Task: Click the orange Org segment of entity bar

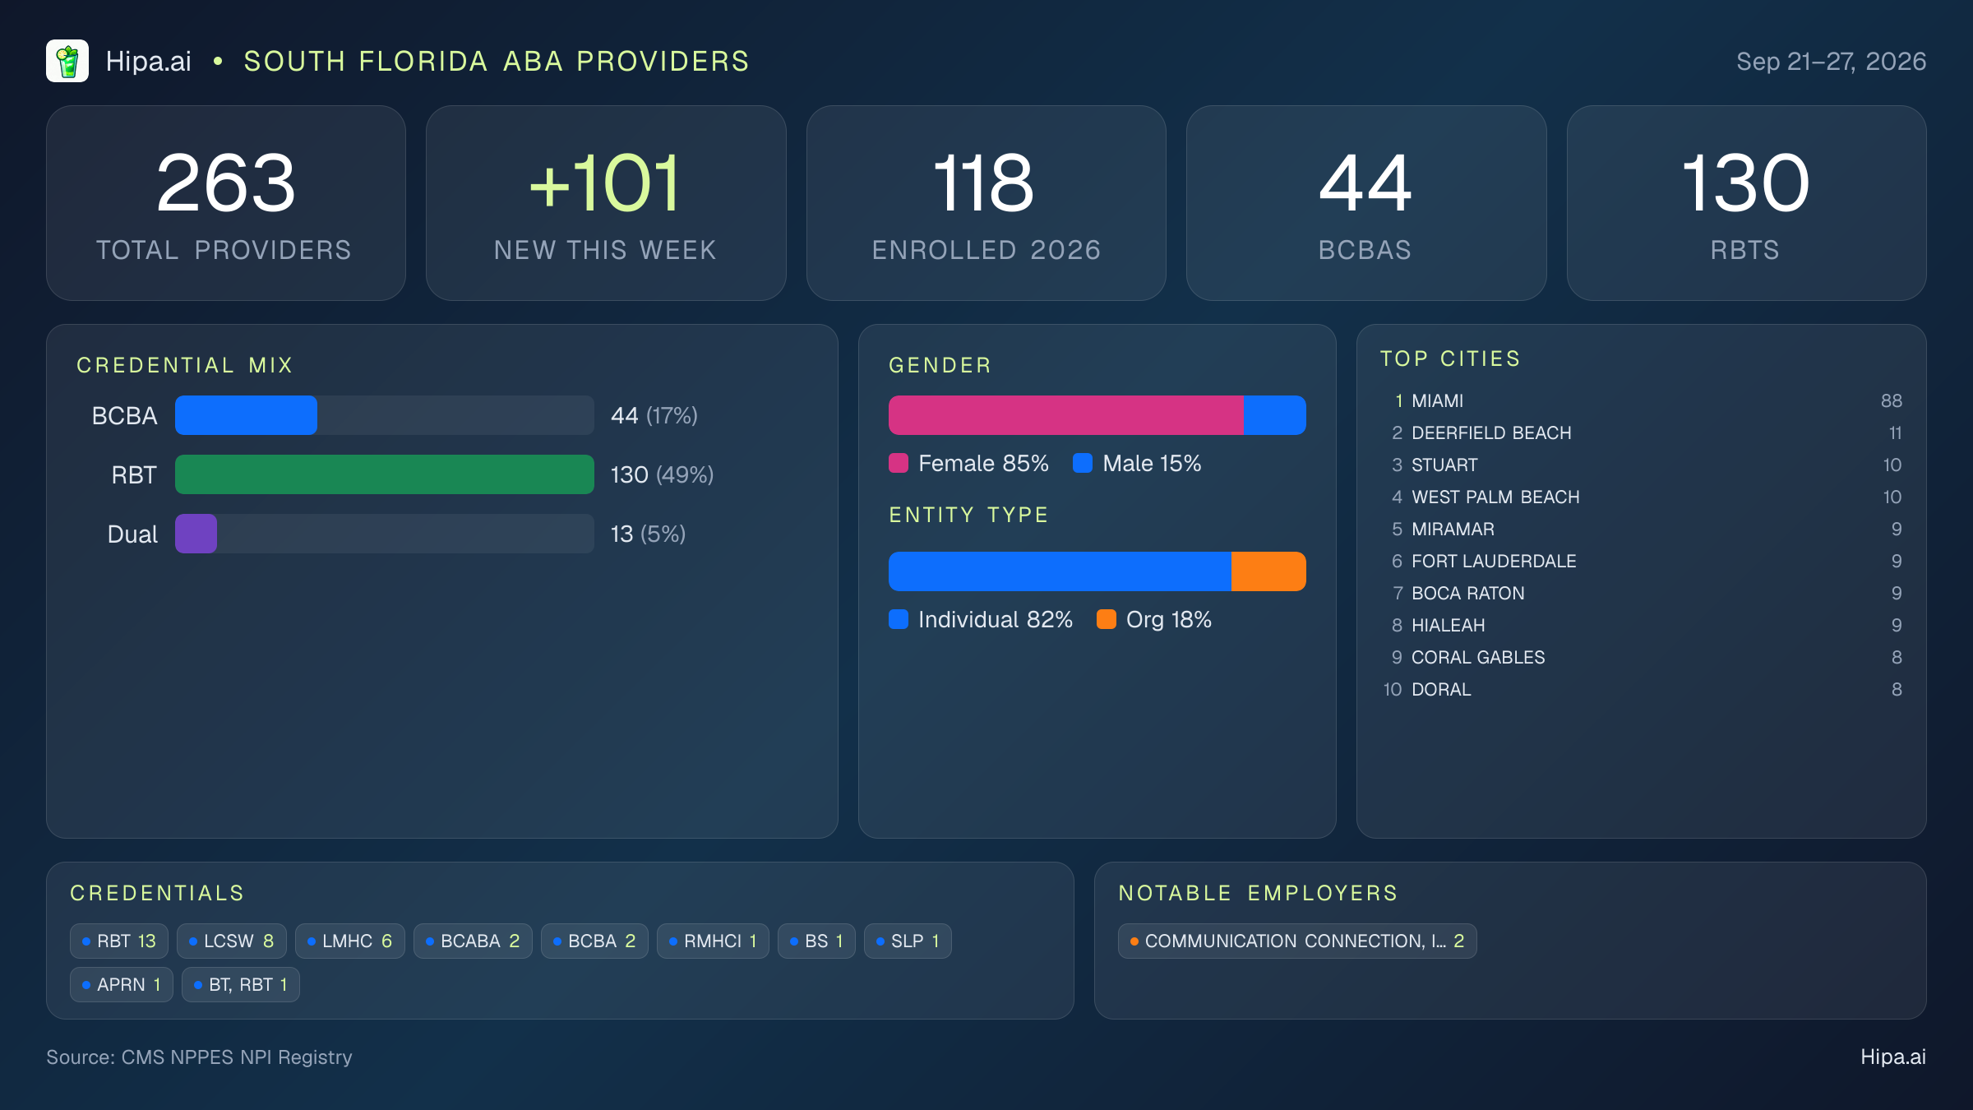Action: click(1268, 571)
